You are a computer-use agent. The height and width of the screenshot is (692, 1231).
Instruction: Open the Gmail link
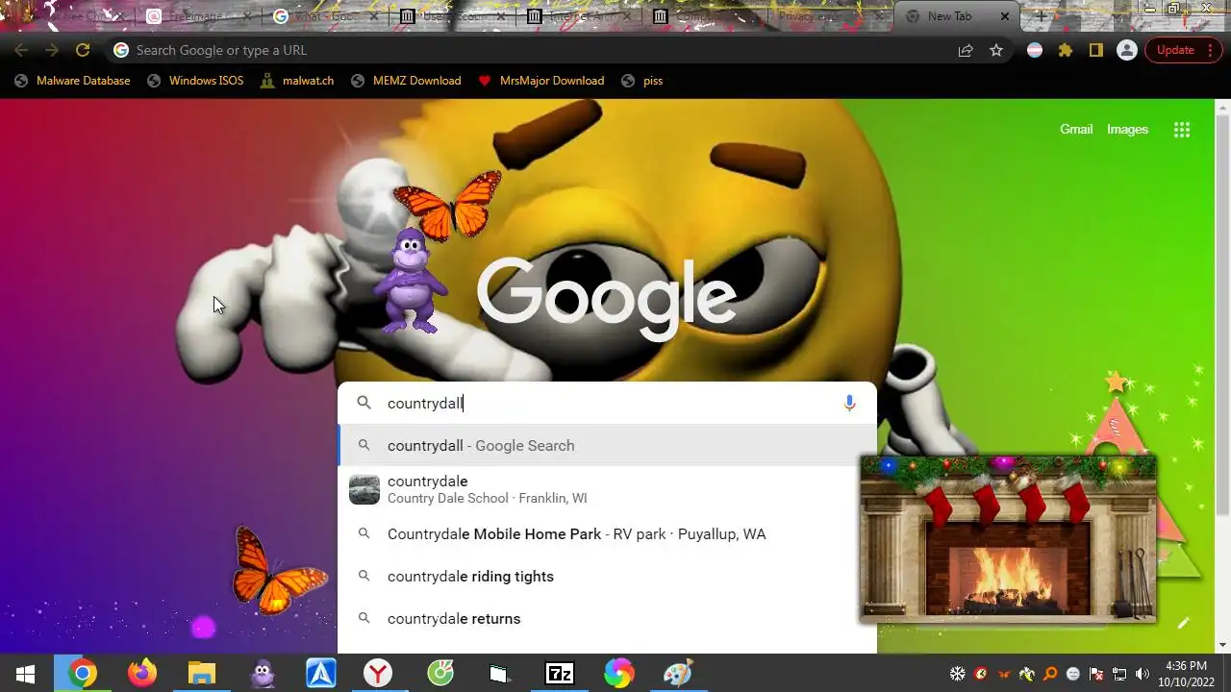click(x=1076, y=129)
